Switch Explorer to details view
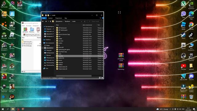This screenshot has height=111, width=197. coord(100,78)
